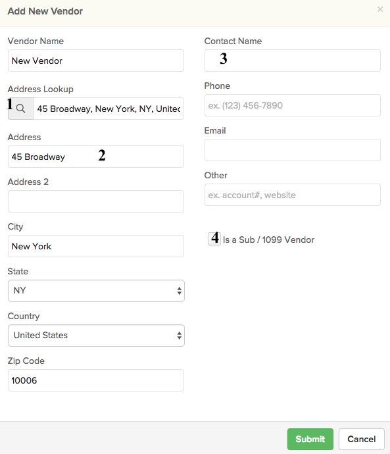Click the Contact Name input field
Viewport: 390px width, 454px height.
[293, 61]
